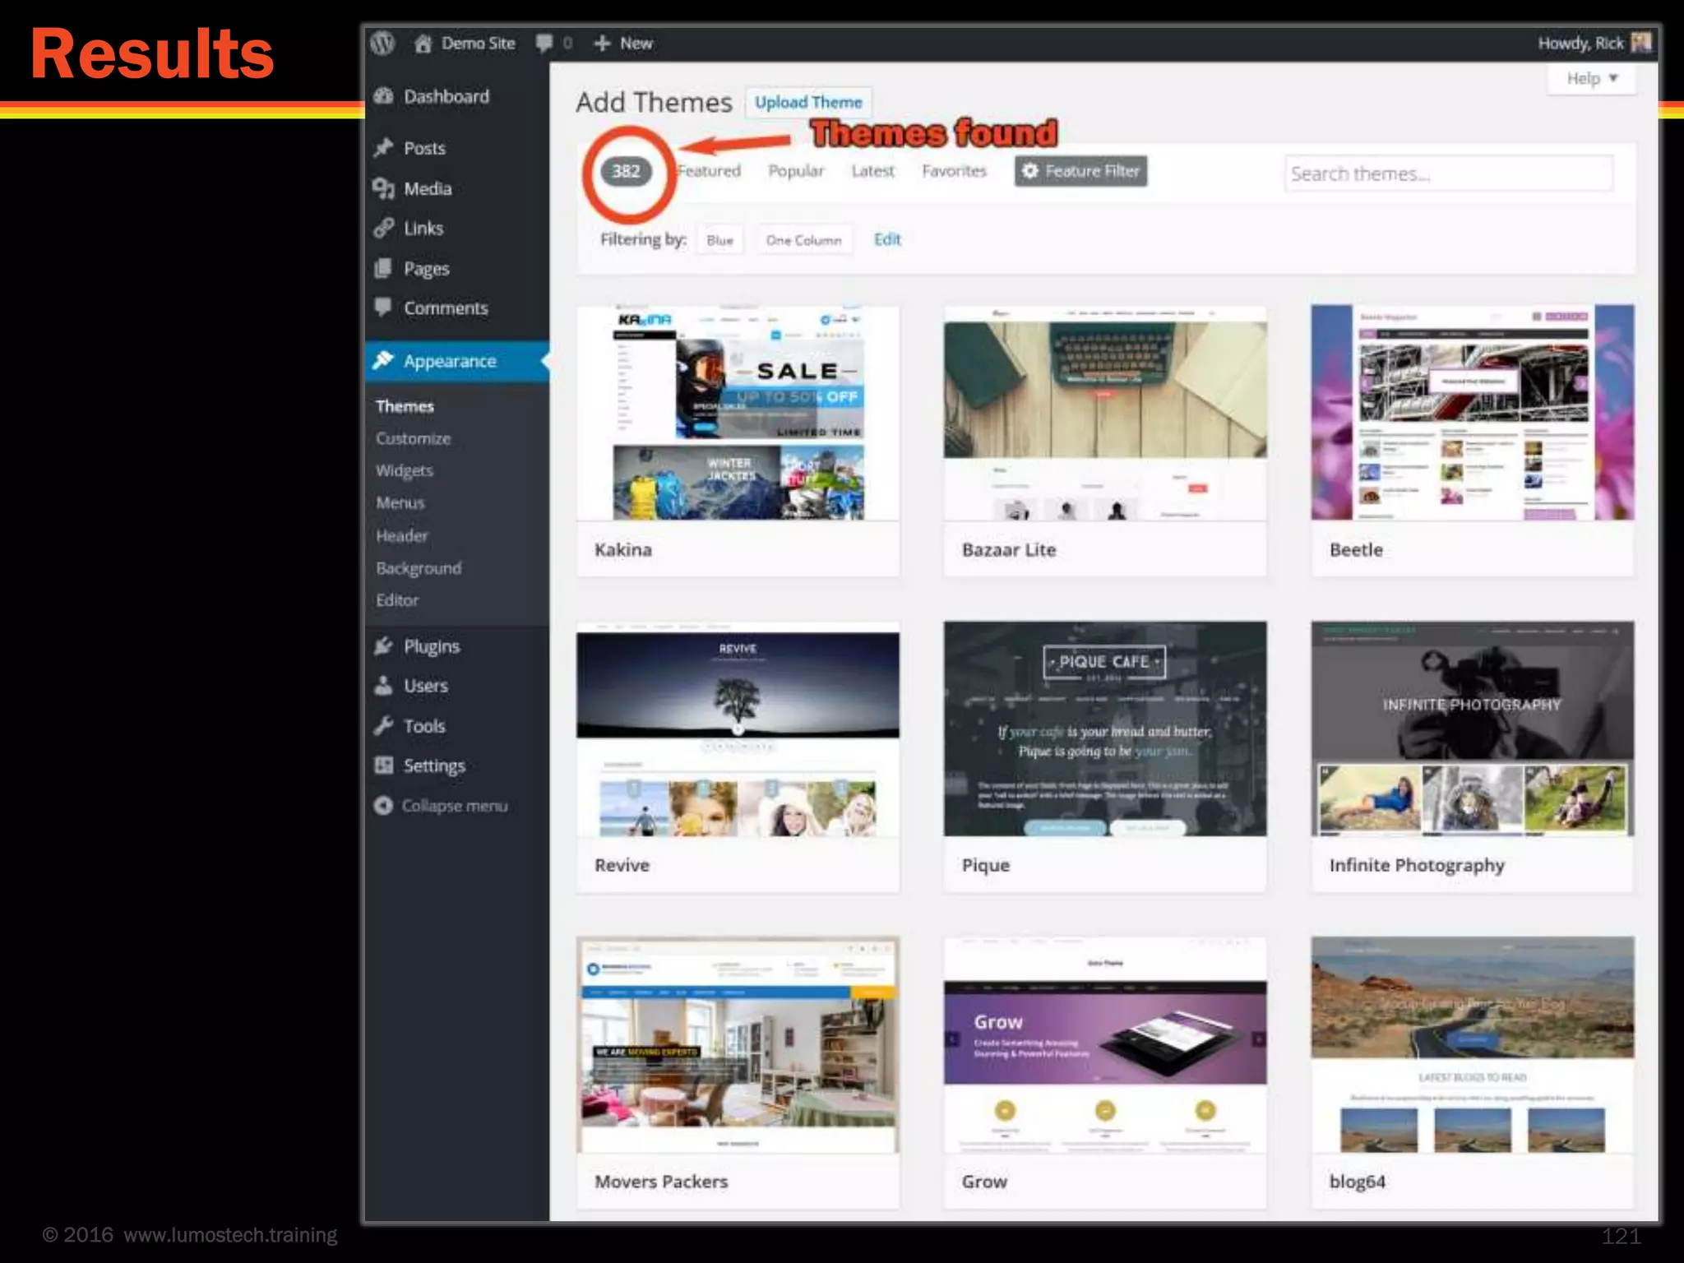The image size is (1684, 1263).
Task: Open the Settings menu item
Action: (433, 766)
